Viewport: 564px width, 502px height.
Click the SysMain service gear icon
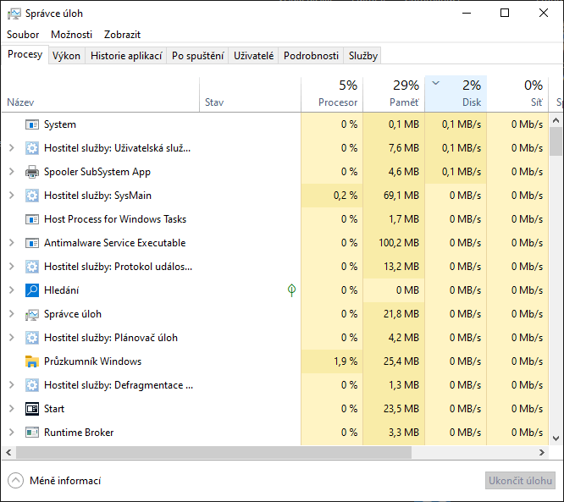pyautogui.click(x=32, y=196)
